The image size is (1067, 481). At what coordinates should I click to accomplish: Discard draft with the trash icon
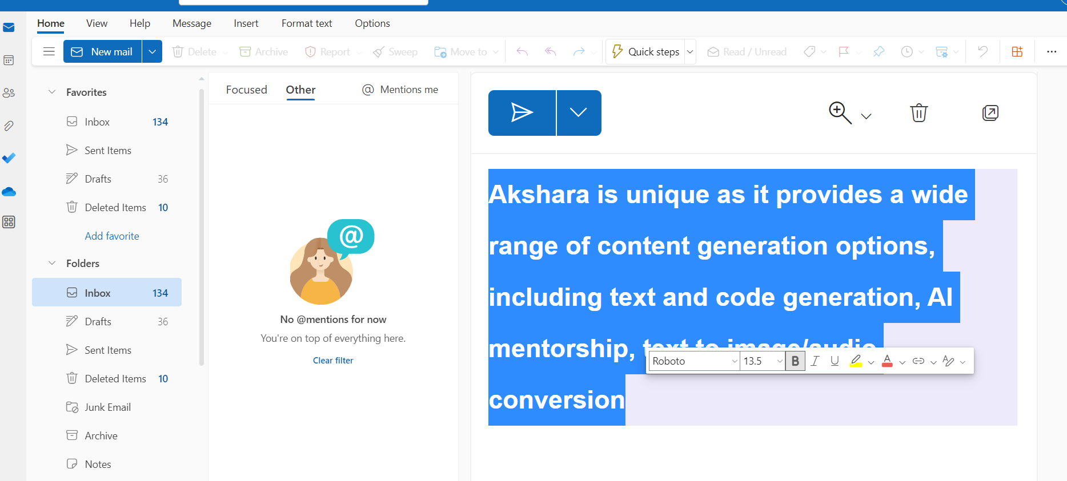(918, 113)
